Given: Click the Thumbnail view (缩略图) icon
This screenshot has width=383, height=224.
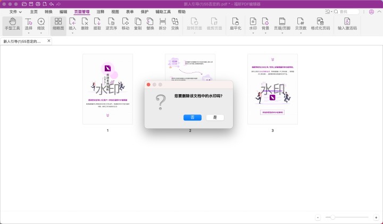Looking at the screenshot, I should click(x=58, y=24).
